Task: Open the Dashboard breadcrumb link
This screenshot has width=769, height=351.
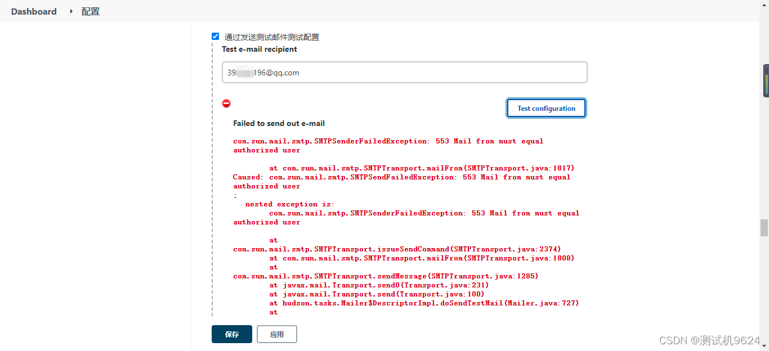Action: click(34, 11)
